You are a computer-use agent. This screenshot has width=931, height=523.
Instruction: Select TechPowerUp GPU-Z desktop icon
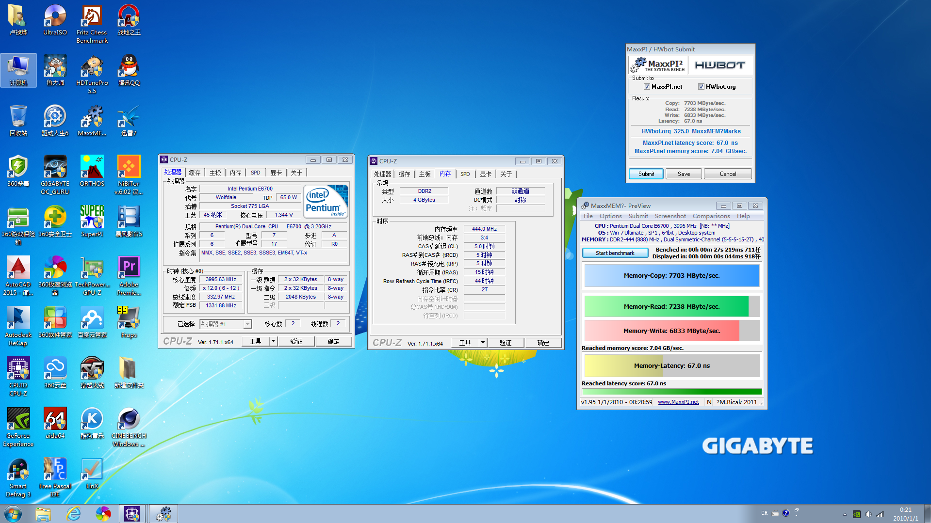[92, 276]
